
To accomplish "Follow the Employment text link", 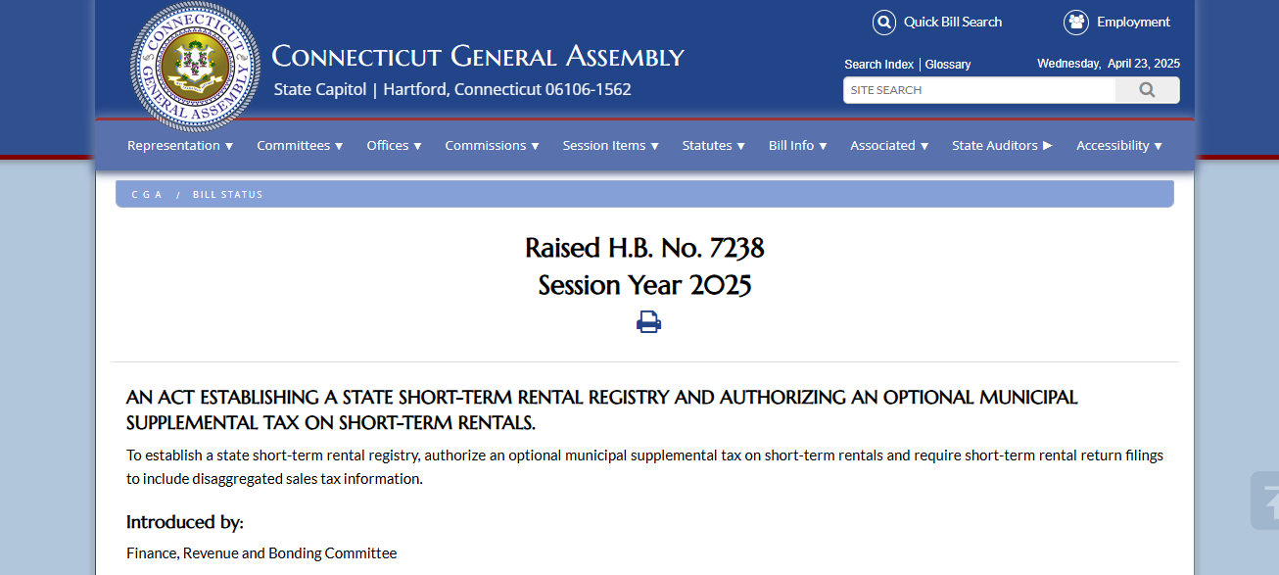I will click(x=1133, y=22).
